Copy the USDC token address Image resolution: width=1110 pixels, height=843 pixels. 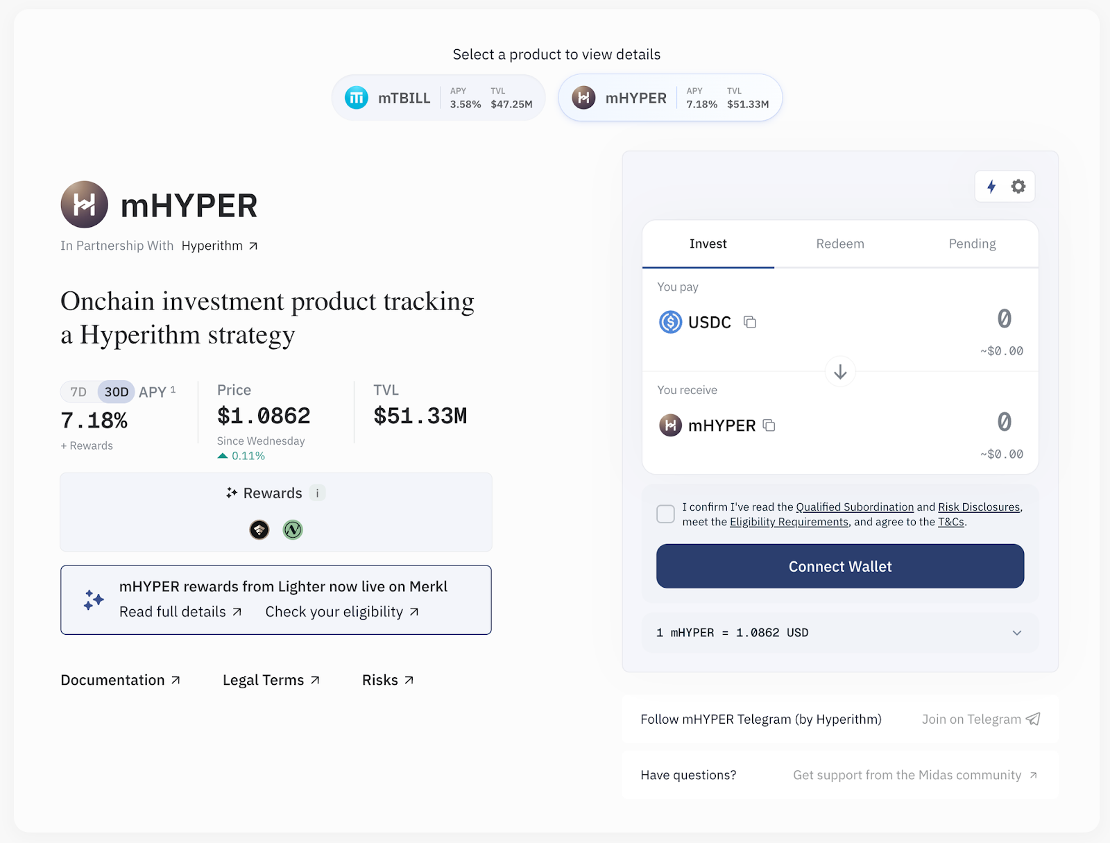(750, 322)
